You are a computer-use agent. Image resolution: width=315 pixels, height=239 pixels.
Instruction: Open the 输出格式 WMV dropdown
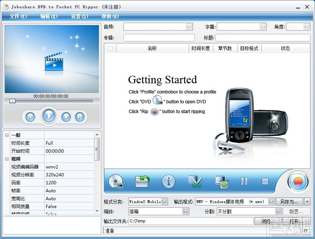(271, 202)
